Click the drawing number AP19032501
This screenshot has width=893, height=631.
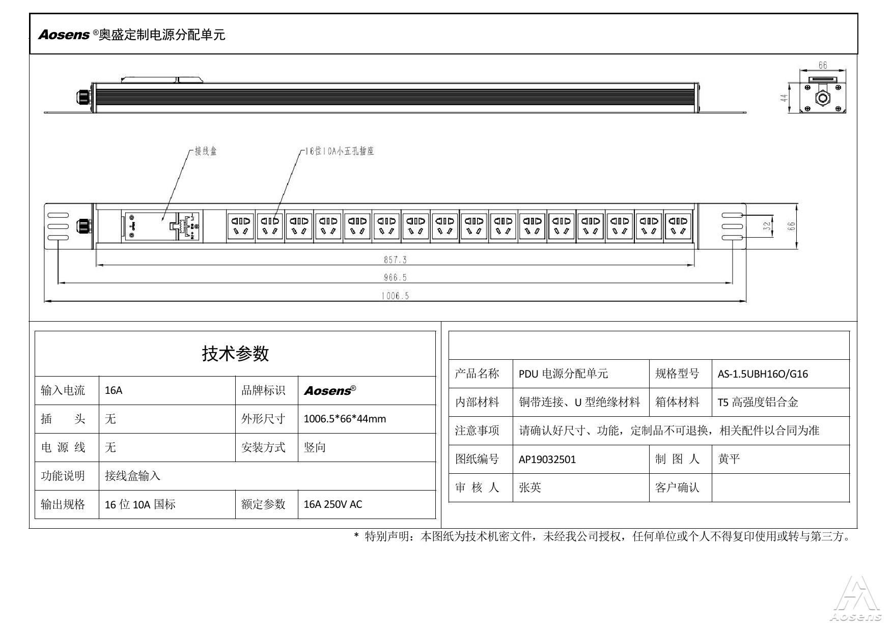coord(547,460)
